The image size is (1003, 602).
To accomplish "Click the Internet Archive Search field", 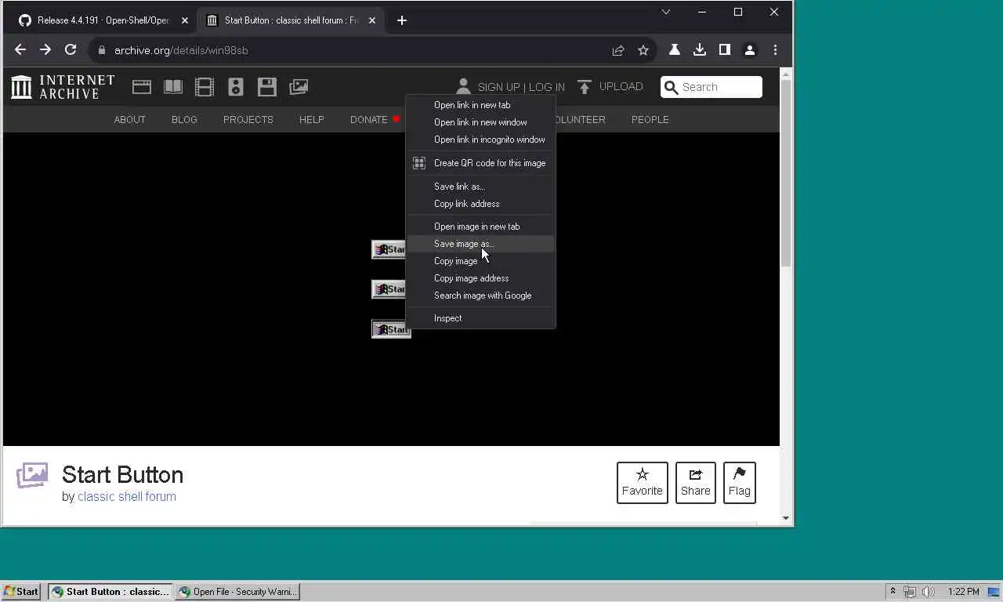I will [712, 87].
